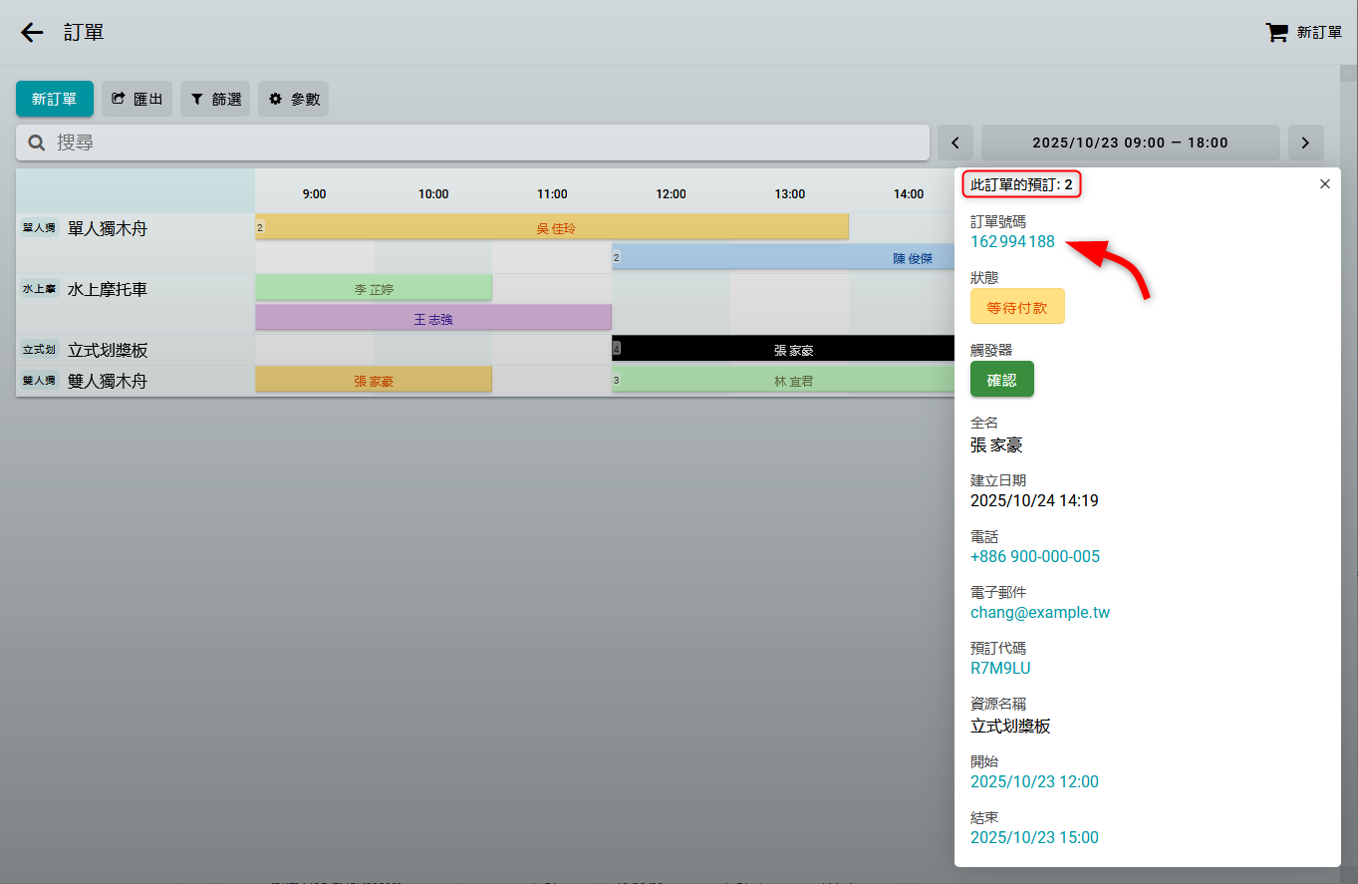1358x884 pixels.
Task: Open the date range picker 2025/10/23
Action: point(1130,143)
